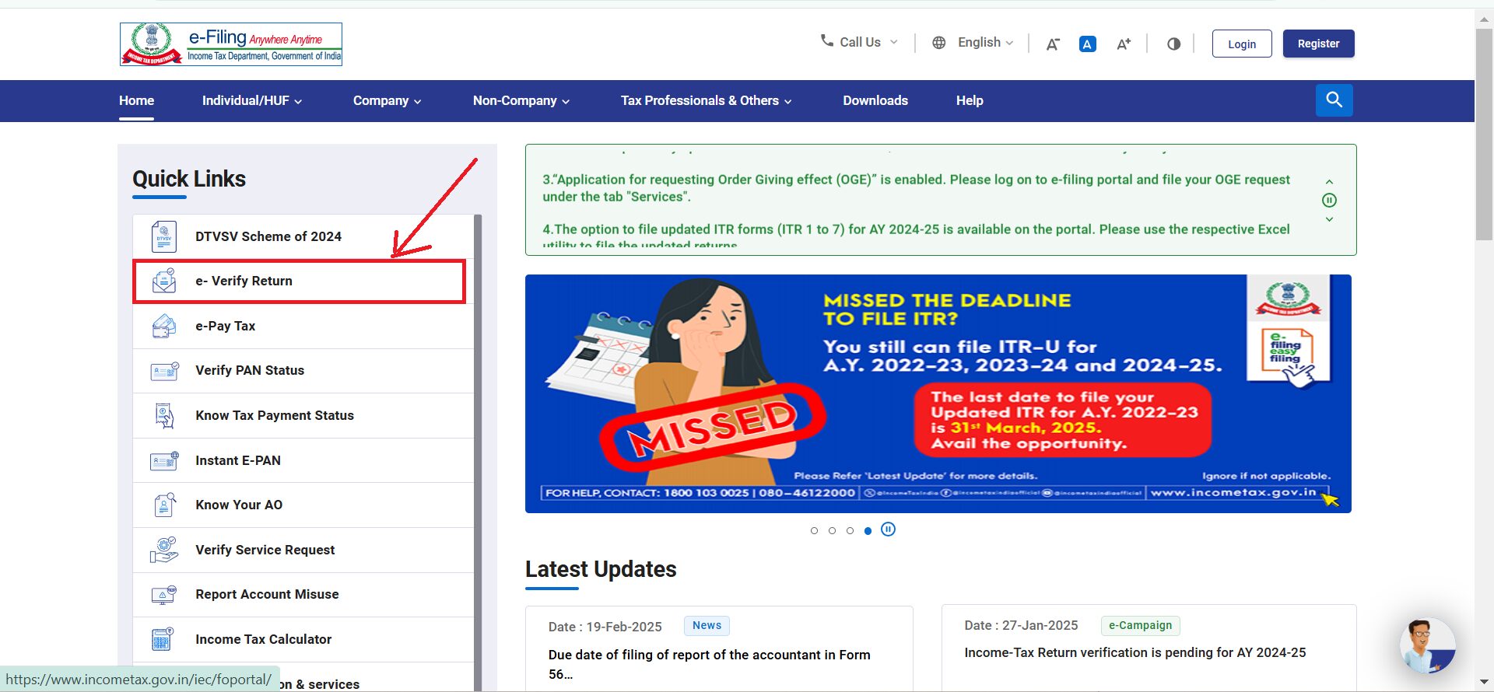Open the Know Your AO link
1494x692 pixels.
coord(239,505)
